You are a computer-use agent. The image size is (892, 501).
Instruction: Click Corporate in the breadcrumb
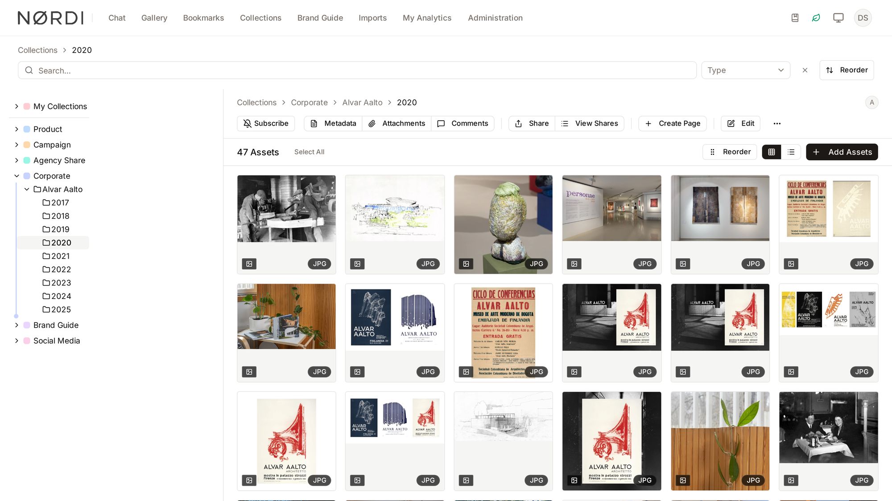(x=309, y=102)
